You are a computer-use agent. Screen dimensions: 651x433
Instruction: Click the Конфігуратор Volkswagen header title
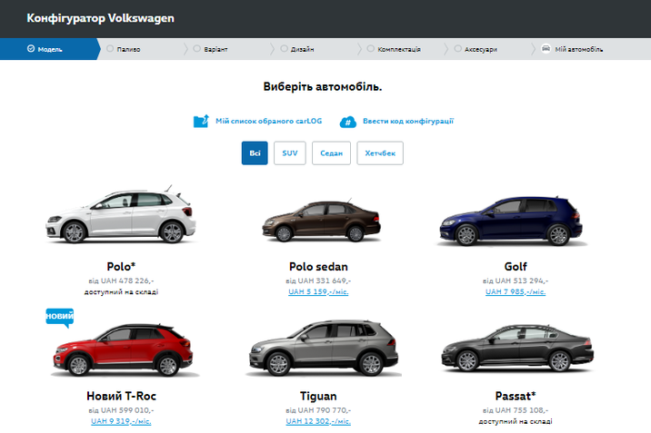tap(101, 18)
